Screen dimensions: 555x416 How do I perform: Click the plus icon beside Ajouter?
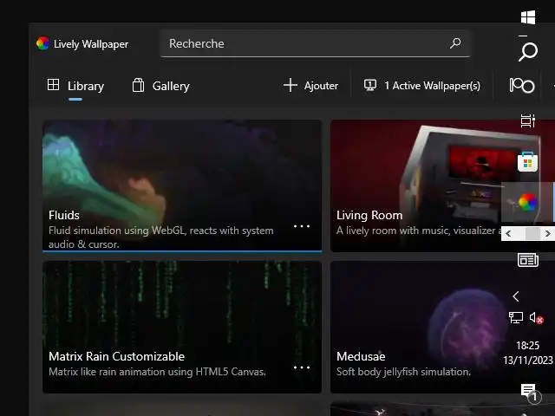pos(291,85)
